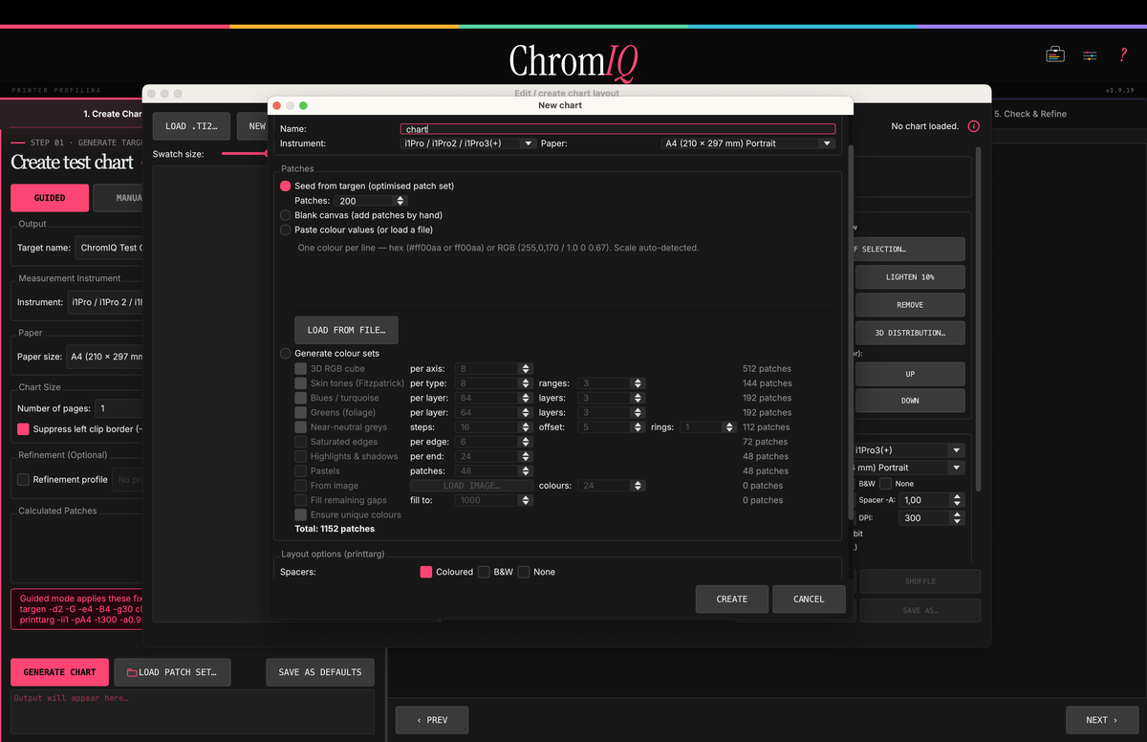This screenshot has height=742, width=1147.
Task: Click the paste colour values text area
Action: [x=564, y=277]
